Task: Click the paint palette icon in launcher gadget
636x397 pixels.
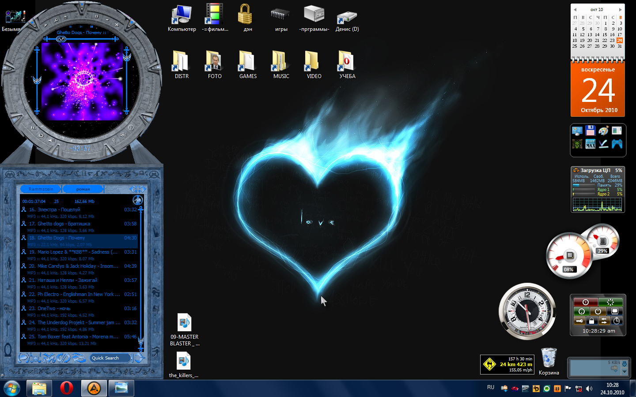Action: (x=603, y=131)
